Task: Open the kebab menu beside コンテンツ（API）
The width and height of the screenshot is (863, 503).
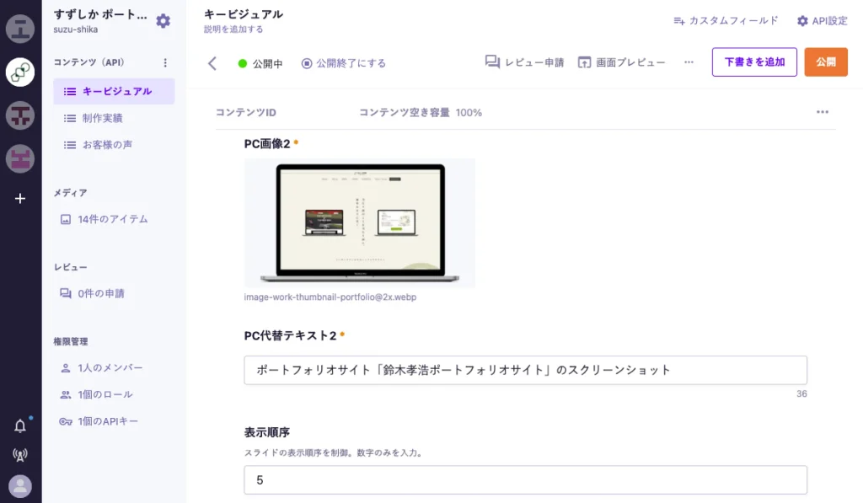Action: [165, 62]
